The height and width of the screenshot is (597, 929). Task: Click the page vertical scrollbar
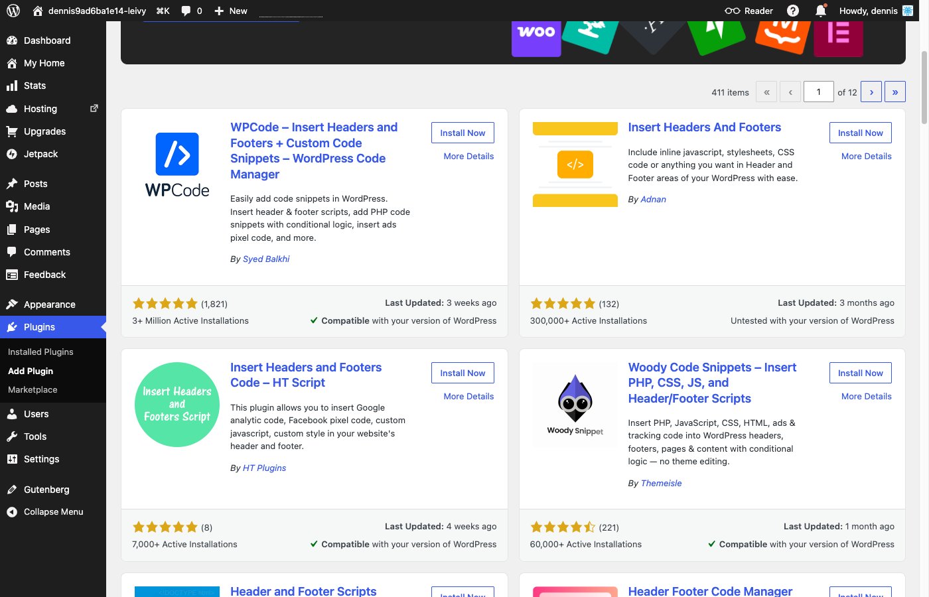coord(924,86)
